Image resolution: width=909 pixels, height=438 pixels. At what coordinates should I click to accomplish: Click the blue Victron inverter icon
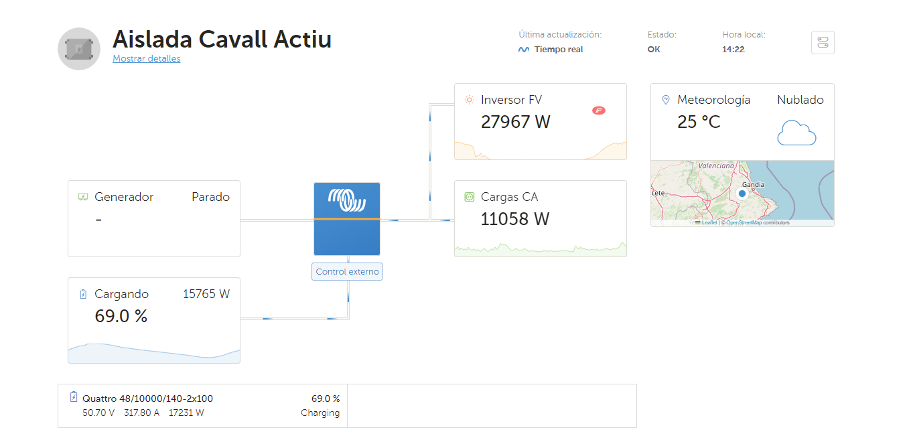(x=347, y=218)
